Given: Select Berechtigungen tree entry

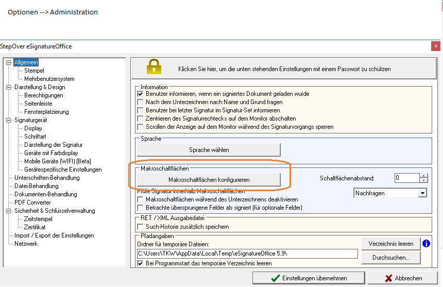Looking at the screenshot, I should pyautogui.click(x=43, y=95).
